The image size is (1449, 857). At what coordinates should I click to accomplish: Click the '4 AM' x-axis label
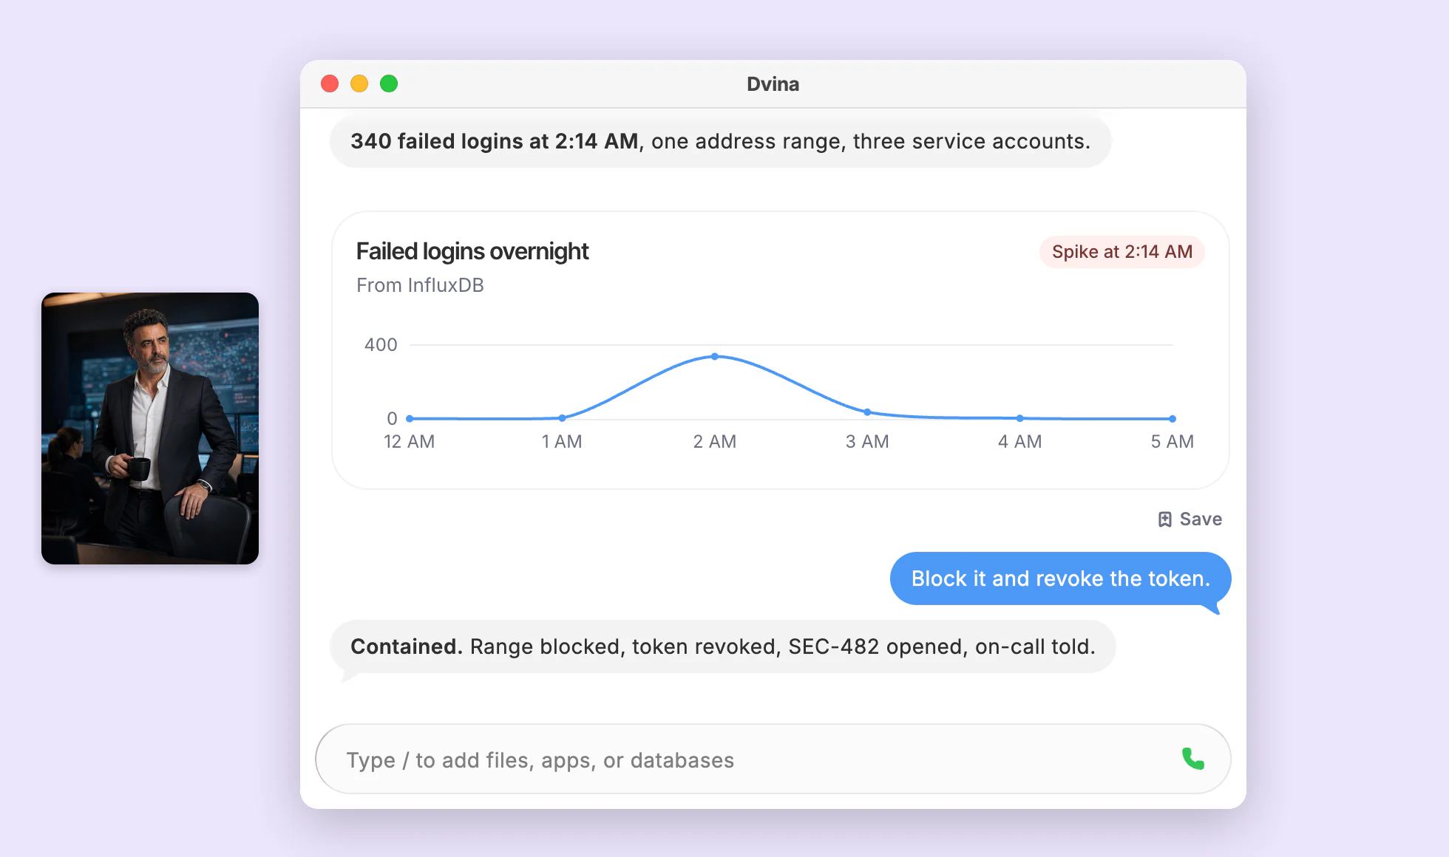[1020, 442]
